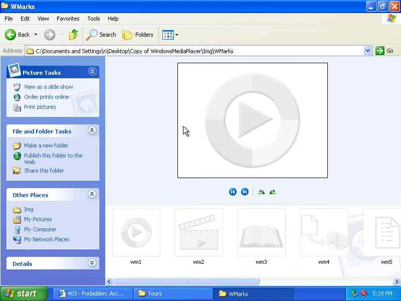Click the Safely Remove Hardware tray icon
The image size is (401, 301).
354,293
